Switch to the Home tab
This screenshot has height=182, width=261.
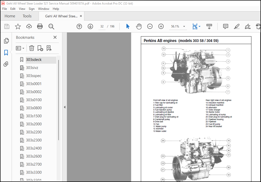(x=10, y=16)
